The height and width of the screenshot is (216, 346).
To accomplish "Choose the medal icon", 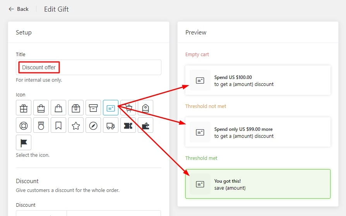I will pyautogui.click(x=41, y=125).
